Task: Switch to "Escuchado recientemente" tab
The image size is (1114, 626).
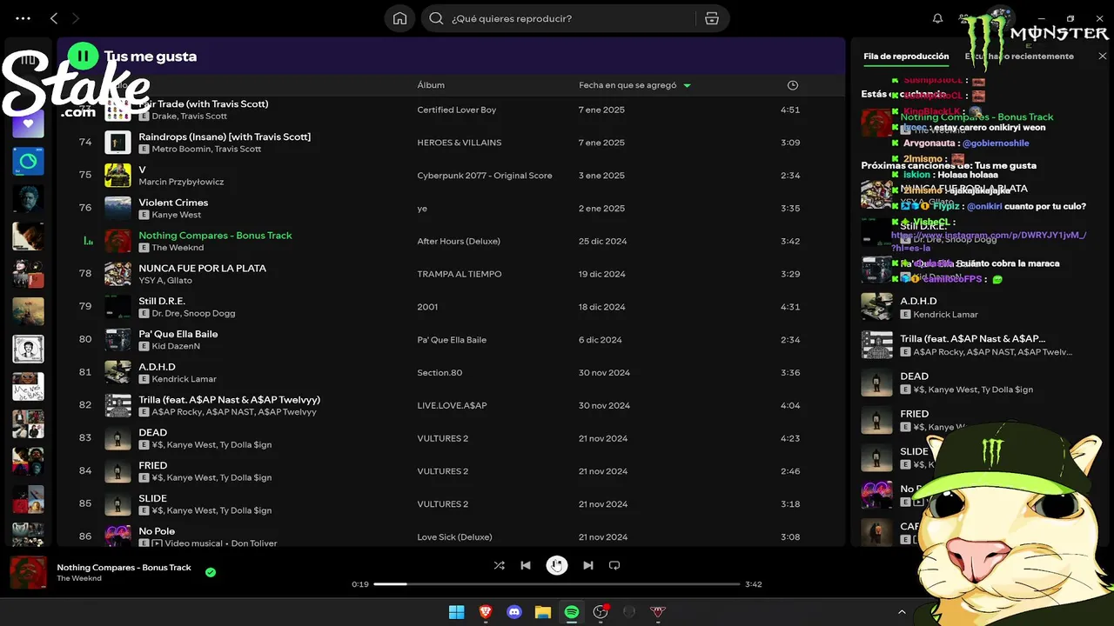Action: pyautogui.click(x=1019, y=57)
